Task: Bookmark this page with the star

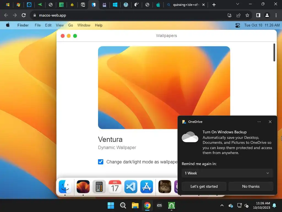Action: [247, 15]
